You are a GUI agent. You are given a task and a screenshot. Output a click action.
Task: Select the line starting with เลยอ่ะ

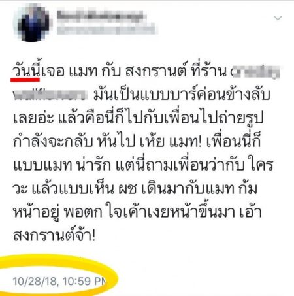click(139, 118)
